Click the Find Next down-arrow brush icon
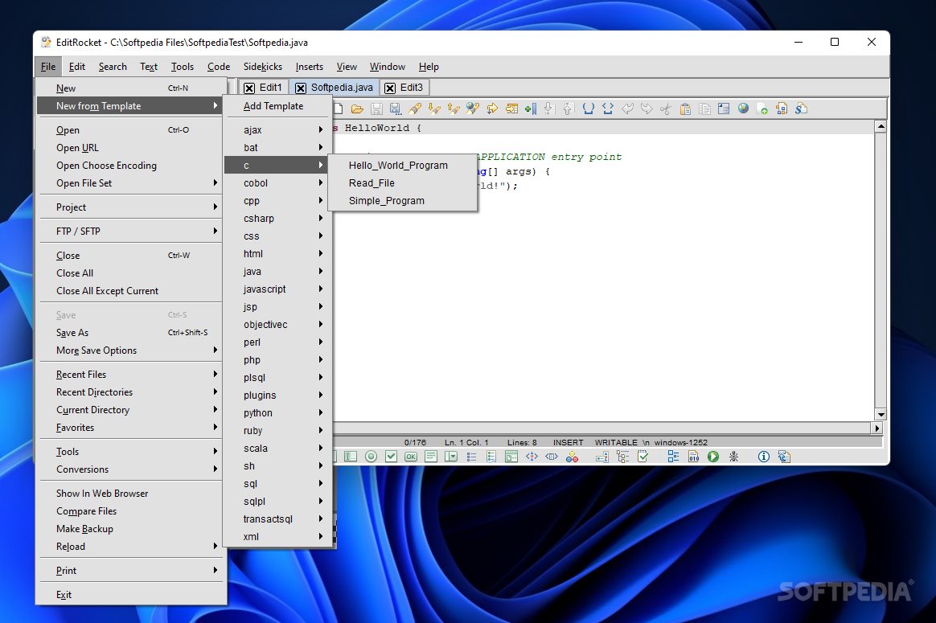 pos(434,109)
